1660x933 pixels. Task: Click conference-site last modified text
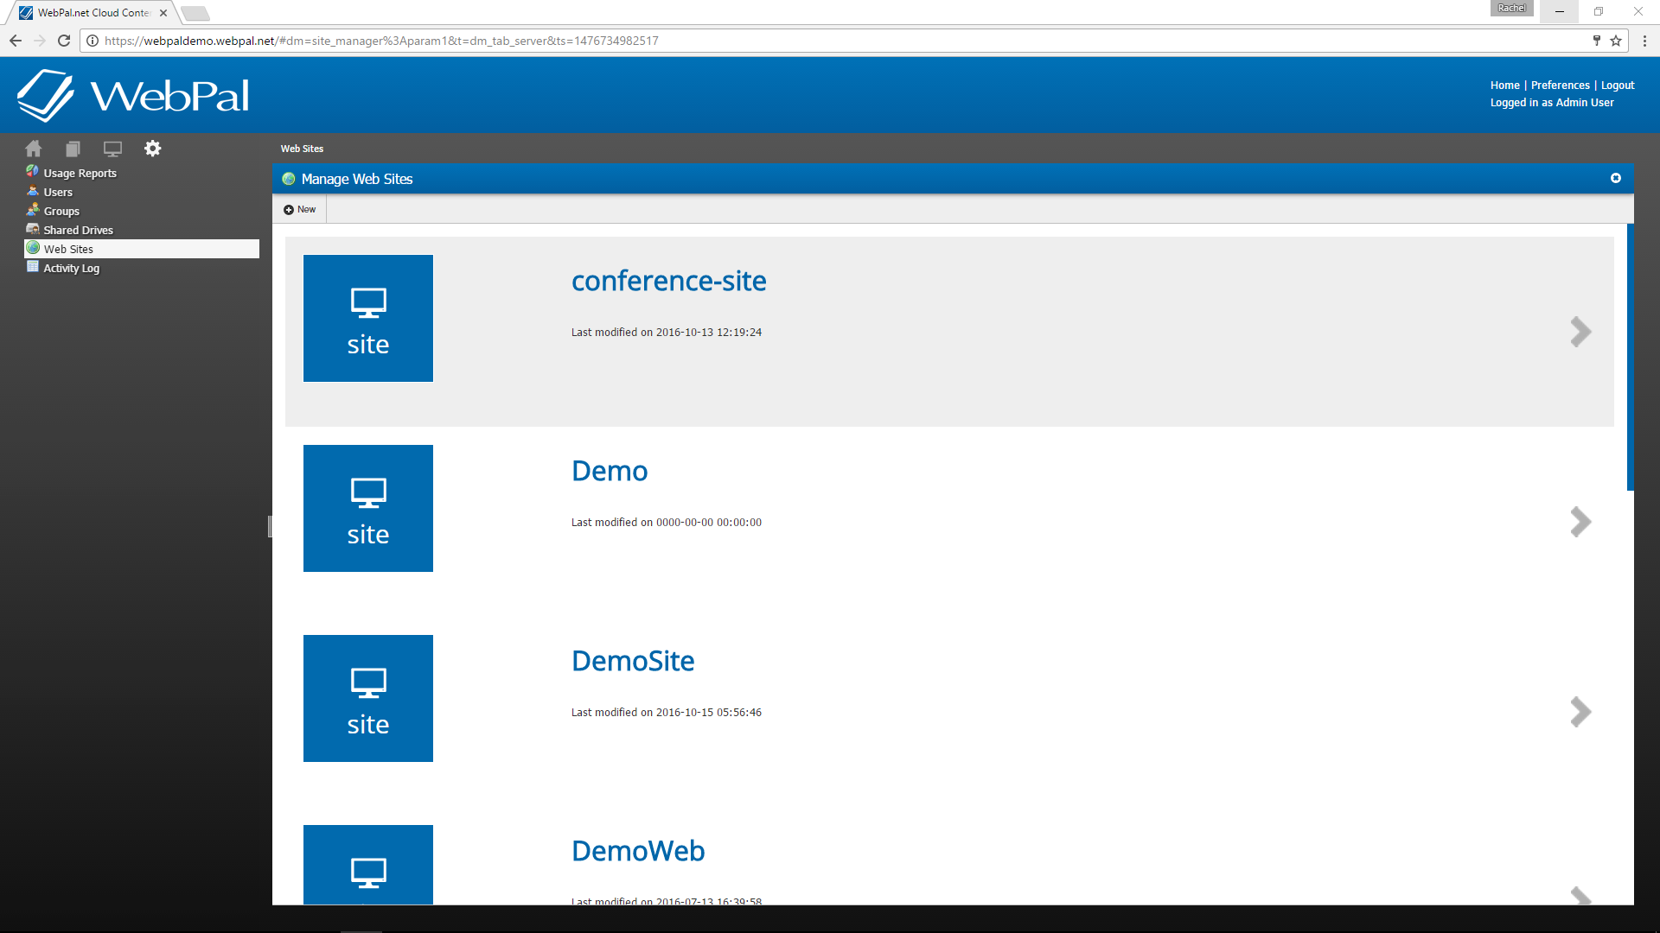click(x=666, y=333)
